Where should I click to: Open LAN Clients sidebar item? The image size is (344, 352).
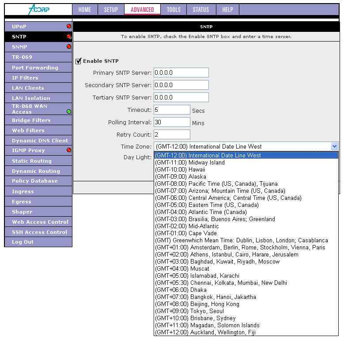38,88
